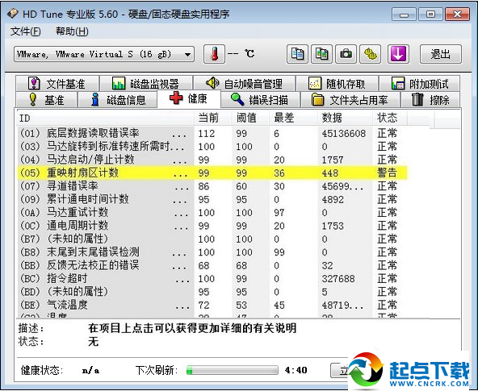Click the thermometer temperature icon
The image size is (478, 391).
click(214, 54)
